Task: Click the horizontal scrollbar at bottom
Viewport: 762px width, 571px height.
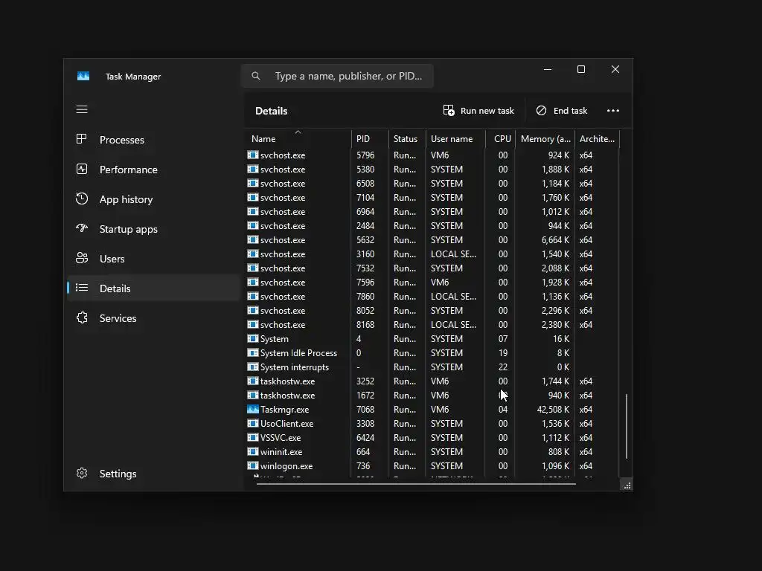Action: click(416, 483)
